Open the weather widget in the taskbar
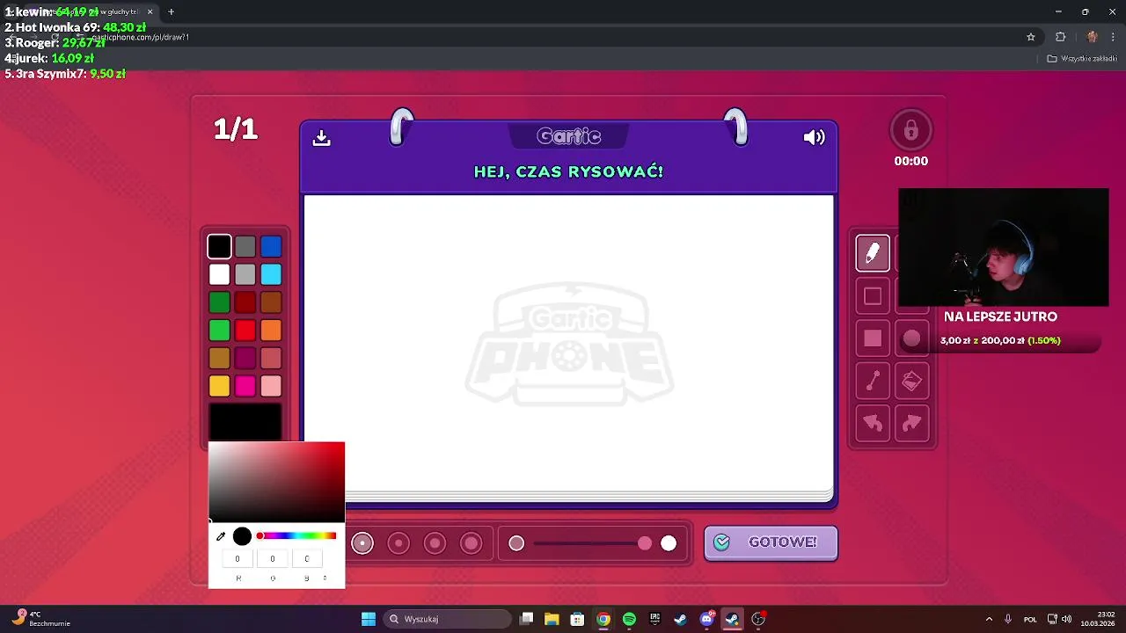 pos(40,619)
